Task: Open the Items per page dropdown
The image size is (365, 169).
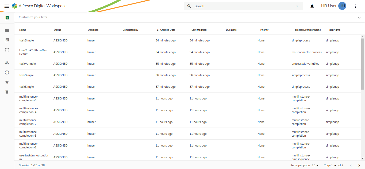Action: click(315, 166)
